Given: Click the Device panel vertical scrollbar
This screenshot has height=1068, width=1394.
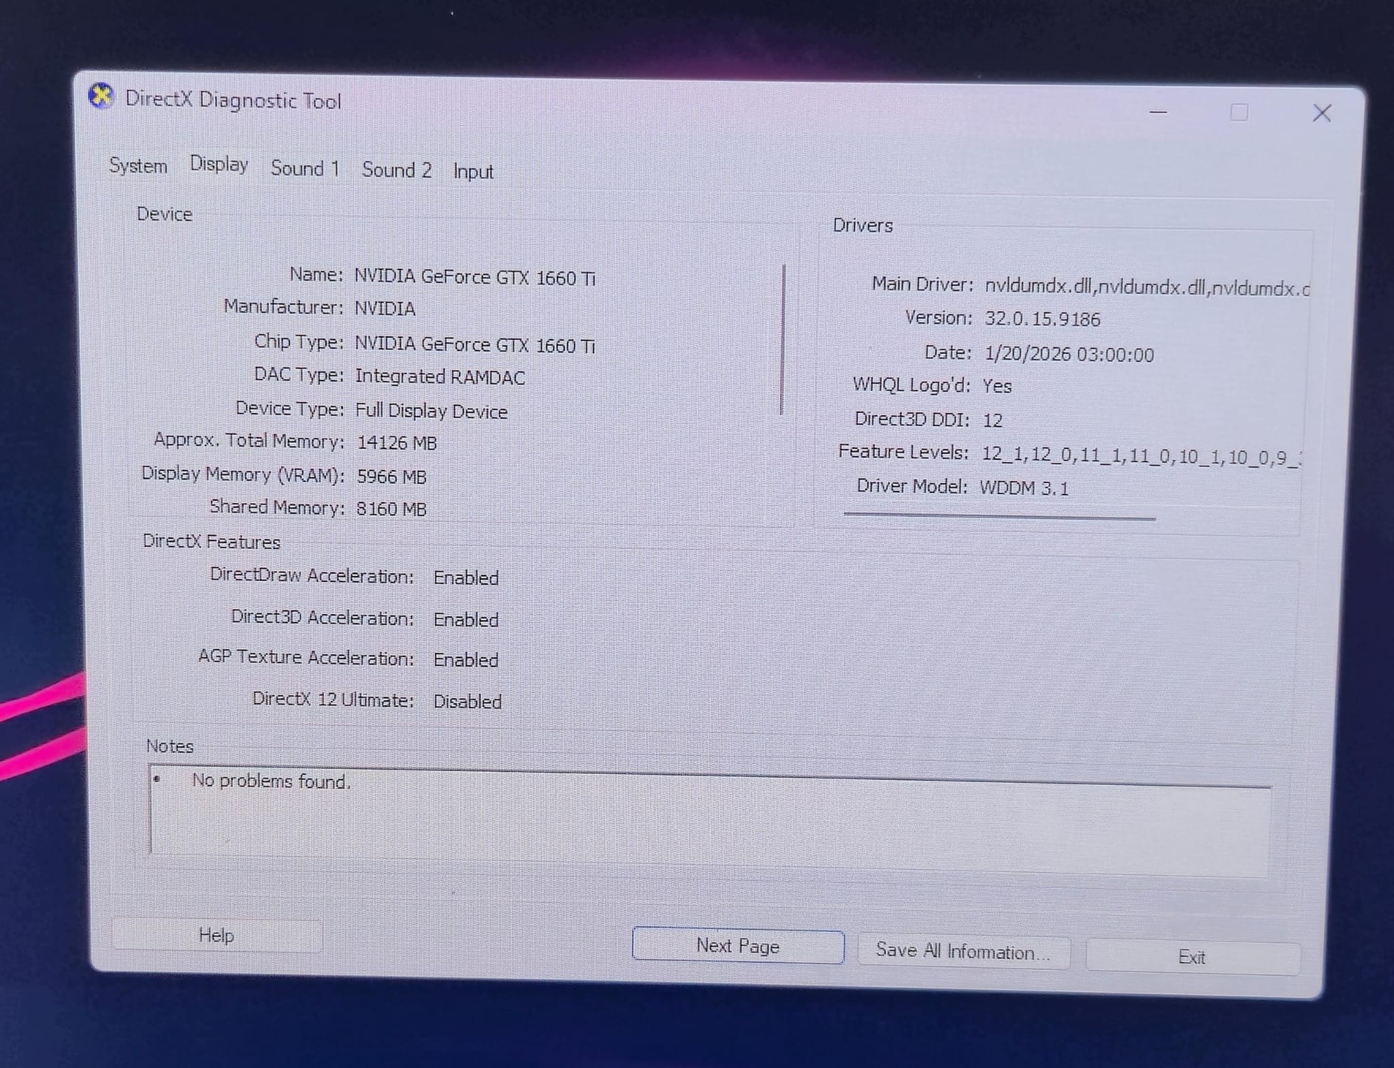Looking at the screenshot, I should point(783,339).
